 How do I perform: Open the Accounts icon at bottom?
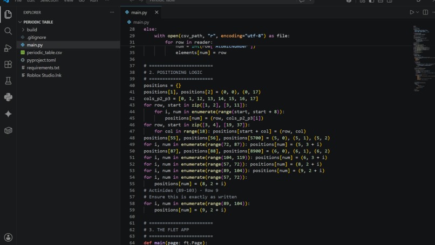[8, 237]
